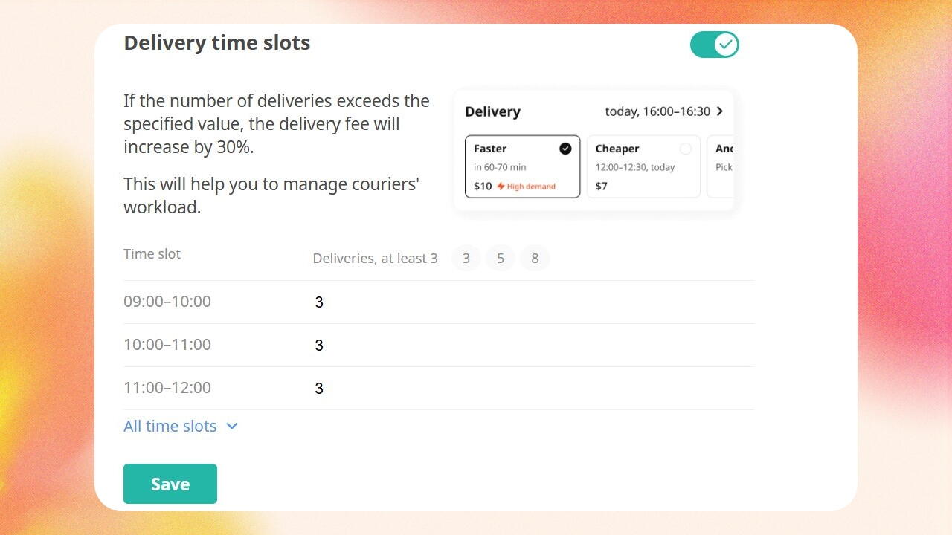The width and height of the screenshot is (952, 535).
Task: Select the Cheaper delivery option card
Action: [643, 166]
